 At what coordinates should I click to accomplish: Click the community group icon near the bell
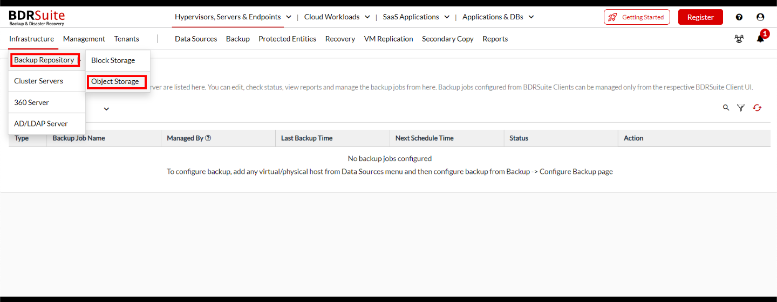point(739,39)
